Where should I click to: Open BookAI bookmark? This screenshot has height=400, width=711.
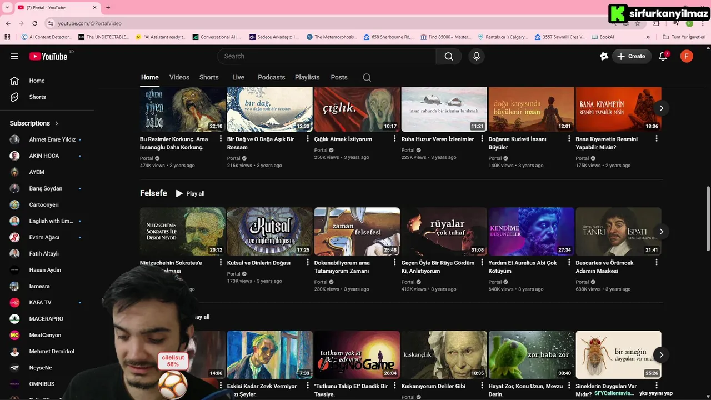(603, 37)
